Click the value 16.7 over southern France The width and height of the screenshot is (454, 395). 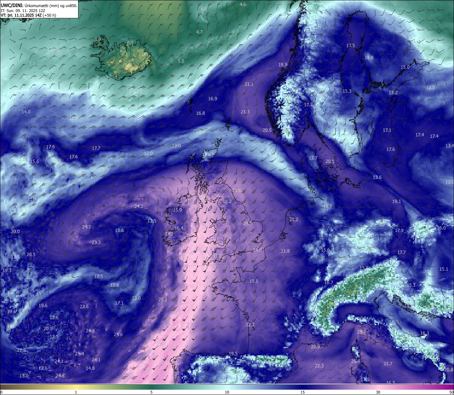(x=329, y=282)
